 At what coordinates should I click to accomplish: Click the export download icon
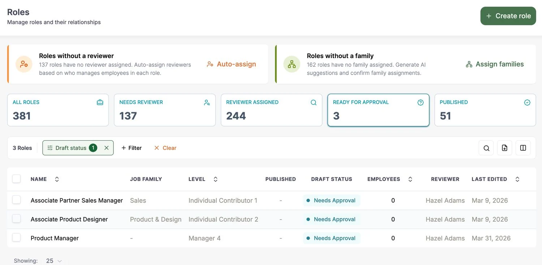pos(505,148)
